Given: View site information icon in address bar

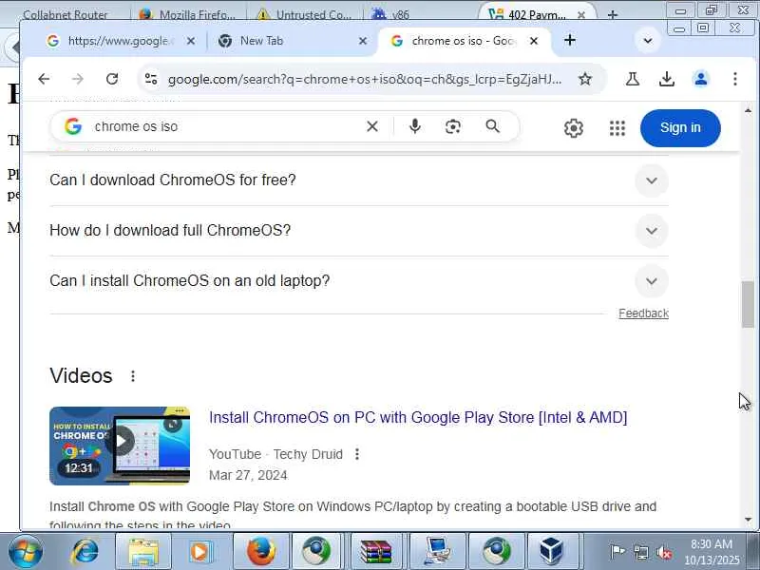Looking at the screenshot, I should click(x=151, y=79).
